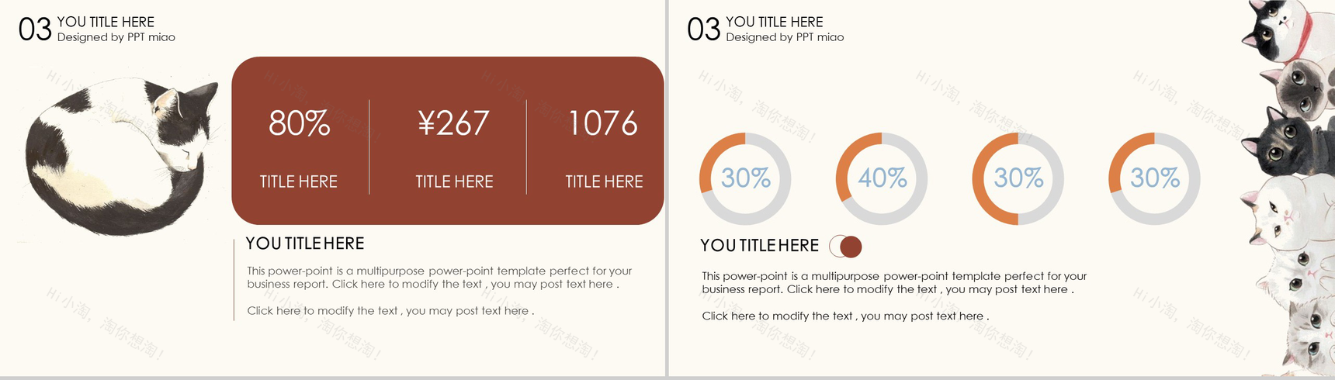Toggle the red switch beside YOU TITLE HERE
The width and height of the screenshot is (1335, 380).
[x=846, y=247]
